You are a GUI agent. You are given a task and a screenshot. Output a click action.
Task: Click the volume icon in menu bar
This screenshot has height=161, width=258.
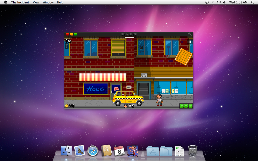click(x=224, y=2)
